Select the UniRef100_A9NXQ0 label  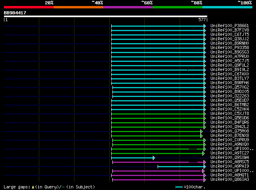[x=230, y=144]
